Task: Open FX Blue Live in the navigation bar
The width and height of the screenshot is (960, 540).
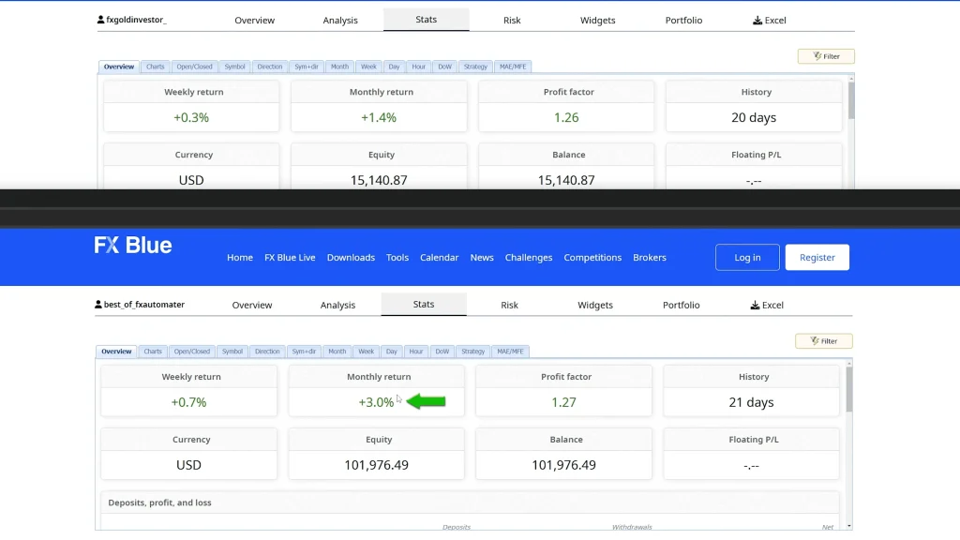Action: 290,258
